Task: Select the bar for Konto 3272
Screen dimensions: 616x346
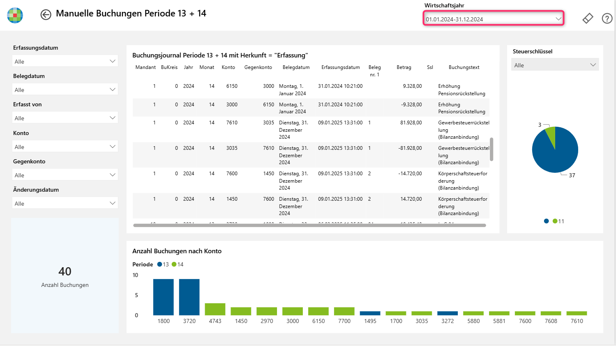Action: point(448,313)
